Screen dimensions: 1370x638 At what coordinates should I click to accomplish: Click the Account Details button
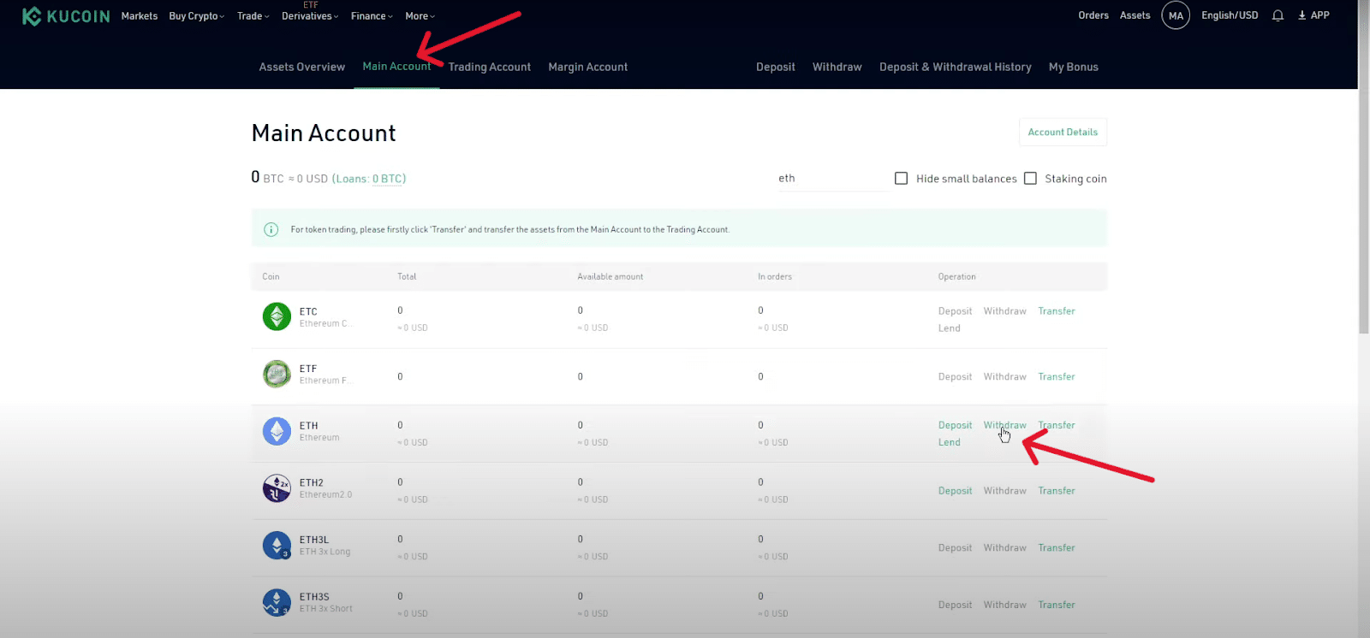[x=1063, y=133]
